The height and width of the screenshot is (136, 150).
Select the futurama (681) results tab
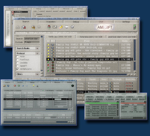click(91, 37)
